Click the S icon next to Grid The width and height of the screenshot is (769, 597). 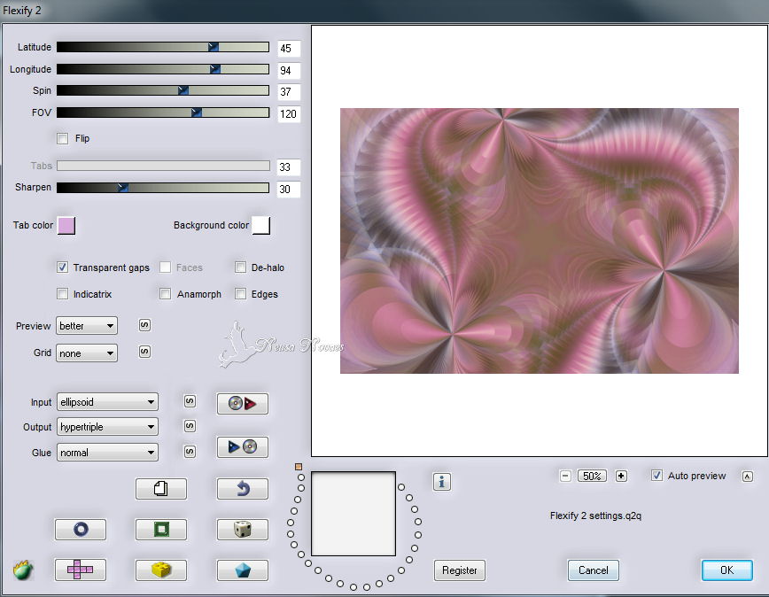144,352
